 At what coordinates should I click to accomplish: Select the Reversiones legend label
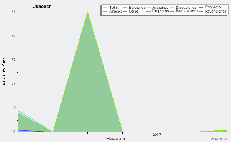pos(216,11)
